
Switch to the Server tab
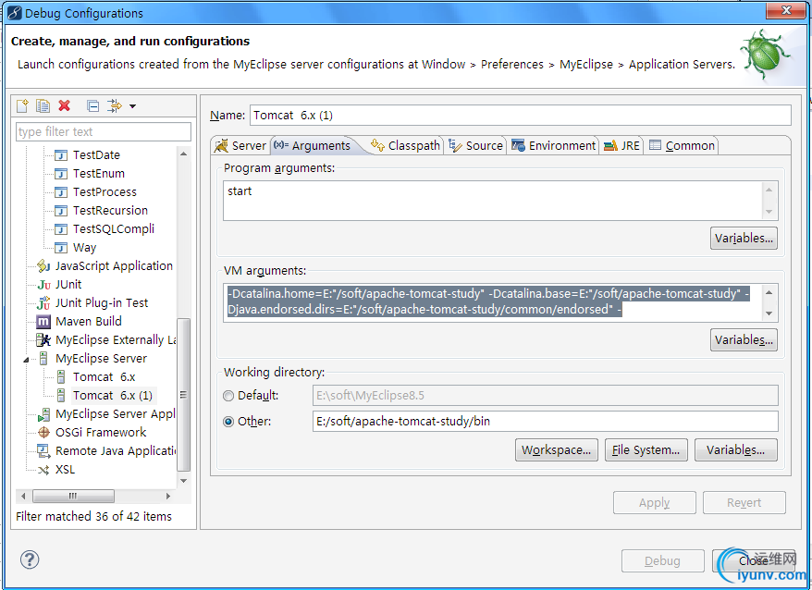click(x=240, y=145)
